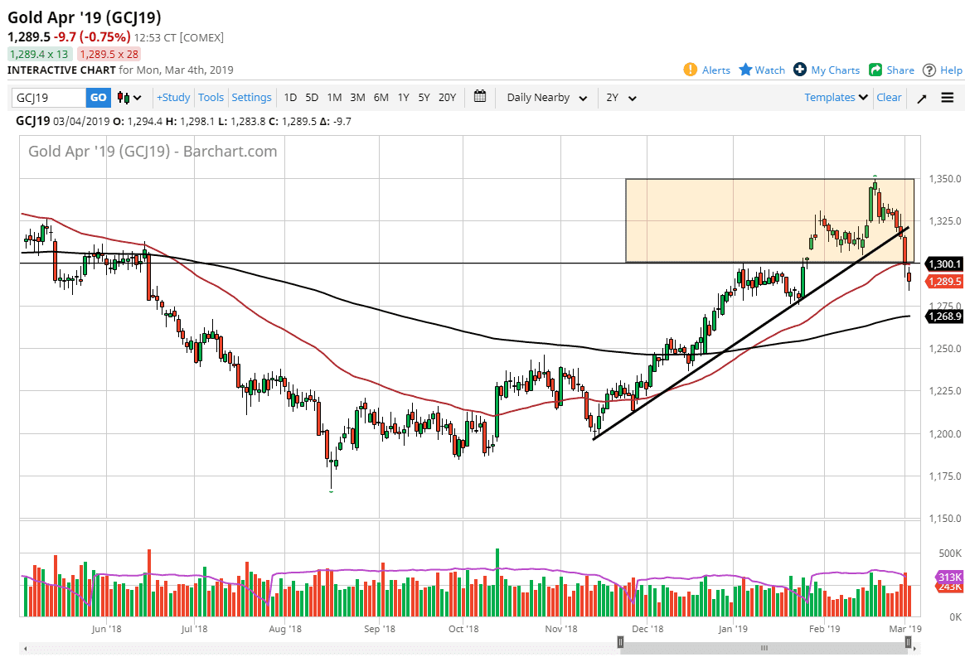Select the 5Y time range
965x662 pixels.
pos(424,97)
